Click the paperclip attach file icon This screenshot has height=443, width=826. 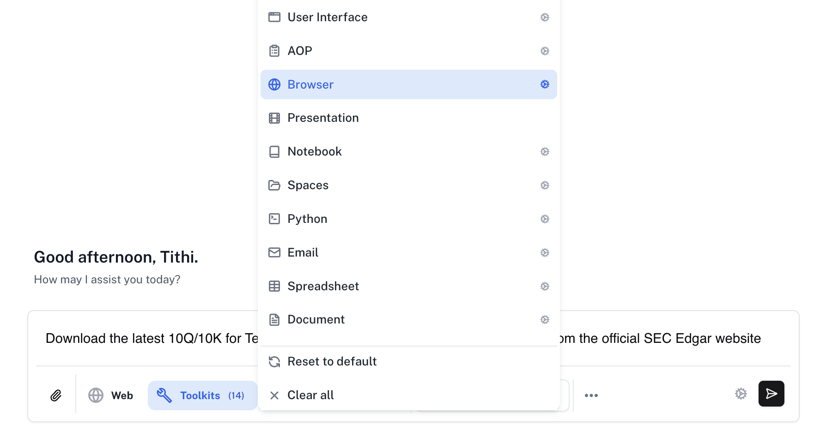click(56, 395)
